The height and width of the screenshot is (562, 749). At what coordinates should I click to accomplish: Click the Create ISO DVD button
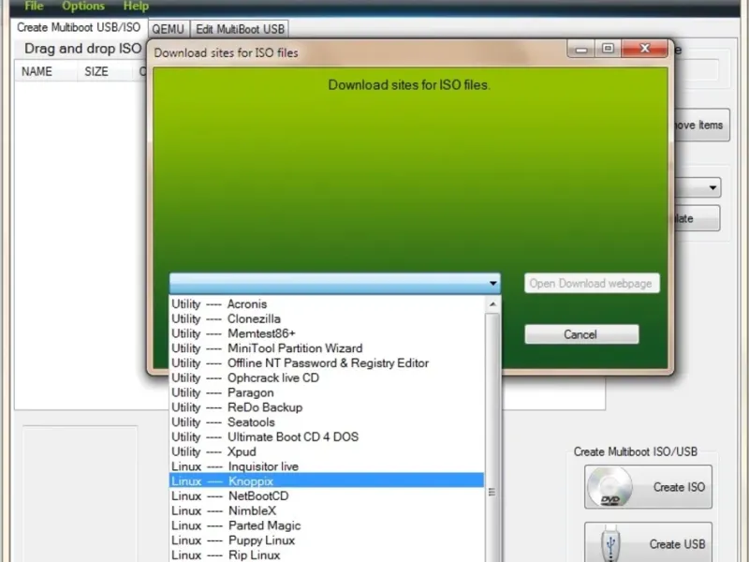click(648, 487)
